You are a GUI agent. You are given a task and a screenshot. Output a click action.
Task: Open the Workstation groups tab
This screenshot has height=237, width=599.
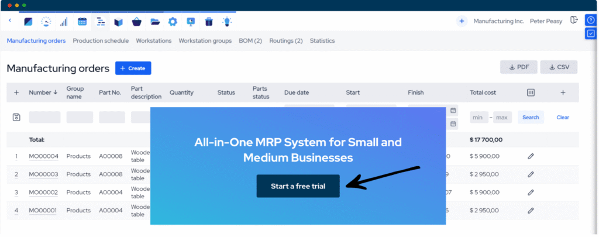205,40
